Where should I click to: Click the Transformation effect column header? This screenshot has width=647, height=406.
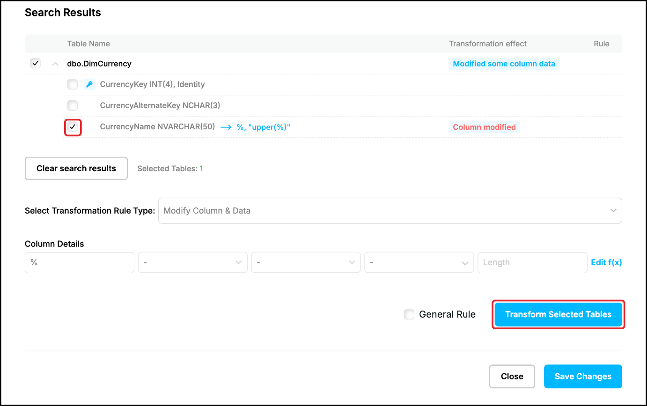point(488,43)
